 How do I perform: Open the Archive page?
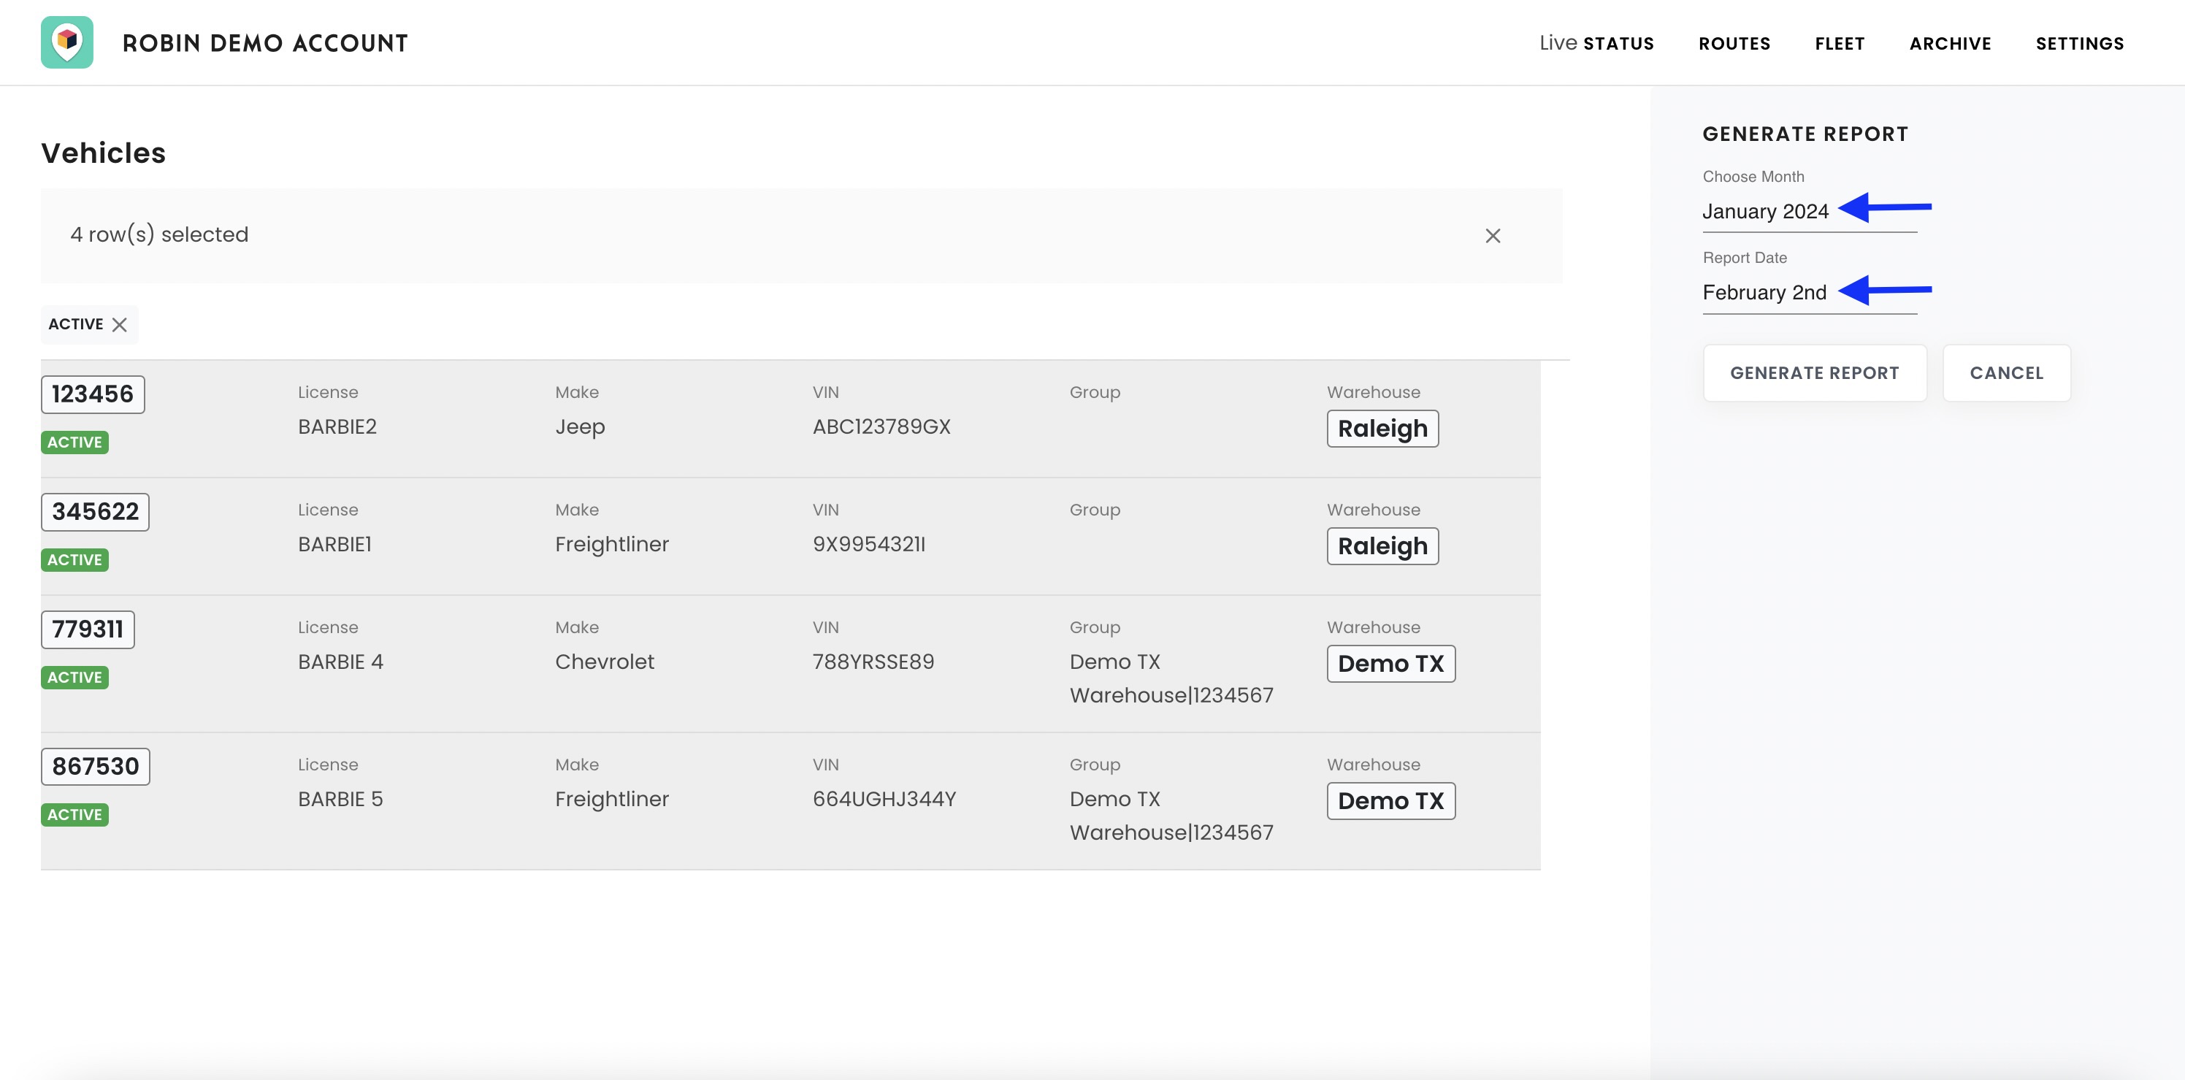(1949, 43)
